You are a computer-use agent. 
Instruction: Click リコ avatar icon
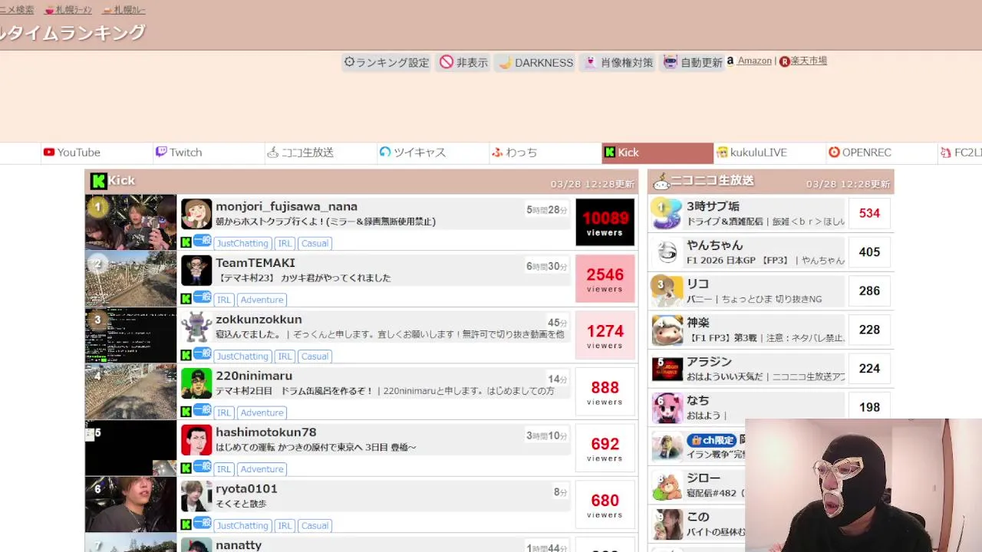pos(667,291)
